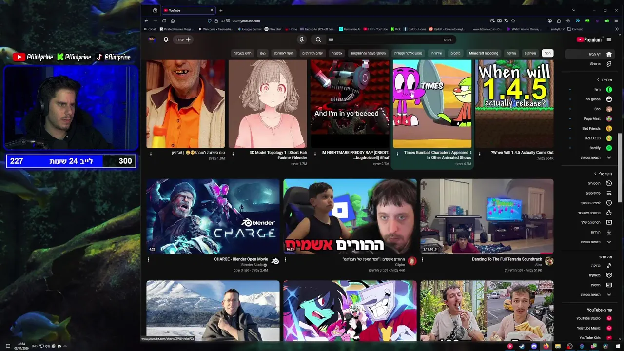The image size is (624, 351).
Task: Open Discord from the Windows taskbar
Action: [534, 346]
